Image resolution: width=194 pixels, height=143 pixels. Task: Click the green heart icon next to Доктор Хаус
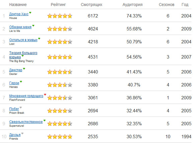tap(30, 12)
